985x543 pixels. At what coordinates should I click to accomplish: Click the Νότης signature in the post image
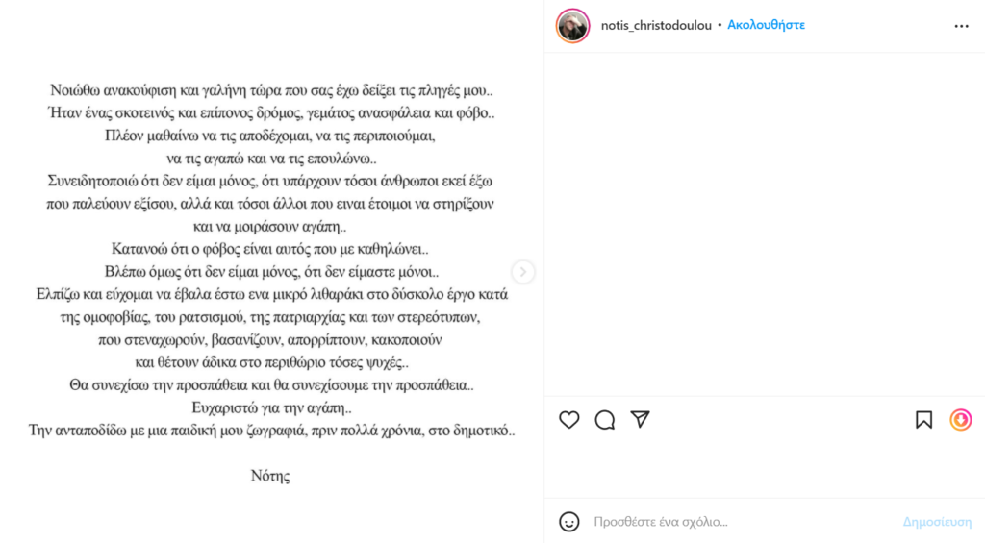pyautogui.click(x=270, y=476)
